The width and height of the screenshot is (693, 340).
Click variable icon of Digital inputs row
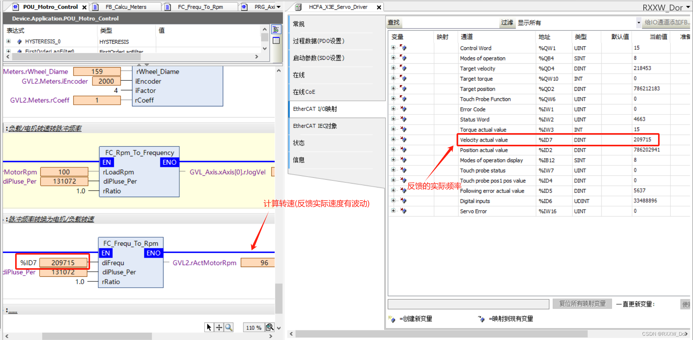403,201
